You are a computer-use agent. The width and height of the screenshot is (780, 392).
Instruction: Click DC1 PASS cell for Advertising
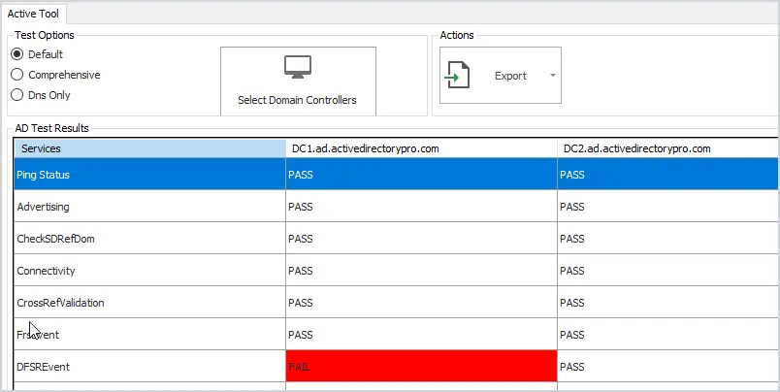(421, 206)
